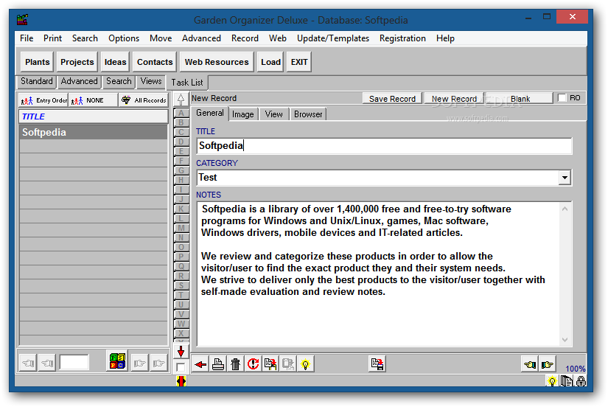The width and height of the screenshot is (608, 407).
Task: Click the empty record number box in left panel
Action: 74,363
